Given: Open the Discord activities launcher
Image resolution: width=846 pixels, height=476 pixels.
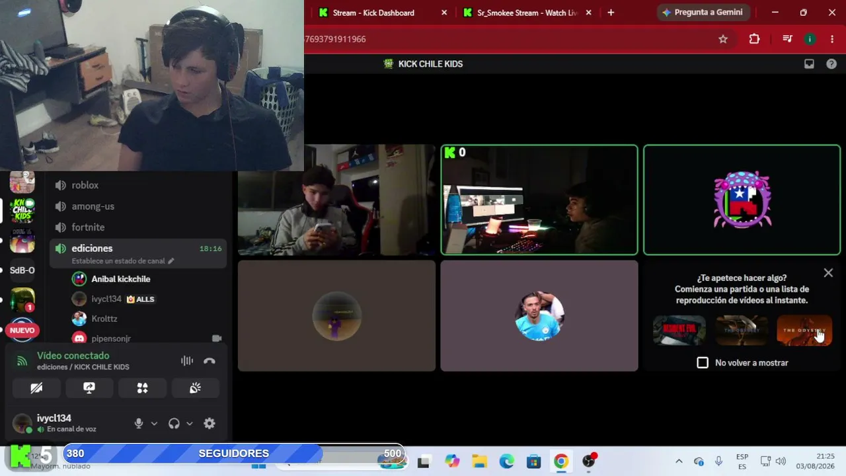Looking at the screenshot, I should coord(142,388).
